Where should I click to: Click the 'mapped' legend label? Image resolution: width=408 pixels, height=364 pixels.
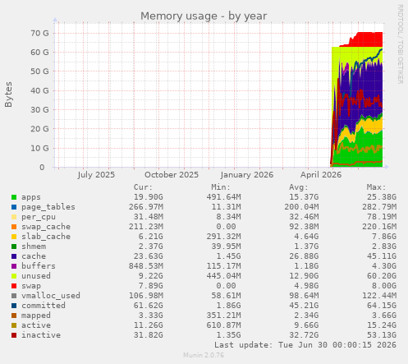[x=36, y=316]
